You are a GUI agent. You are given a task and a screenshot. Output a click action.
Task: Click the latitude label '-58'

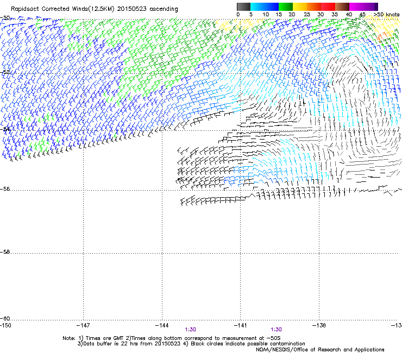pos(5,252)
